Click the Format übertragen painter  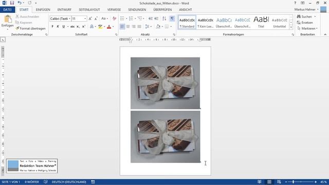(30, 28)
